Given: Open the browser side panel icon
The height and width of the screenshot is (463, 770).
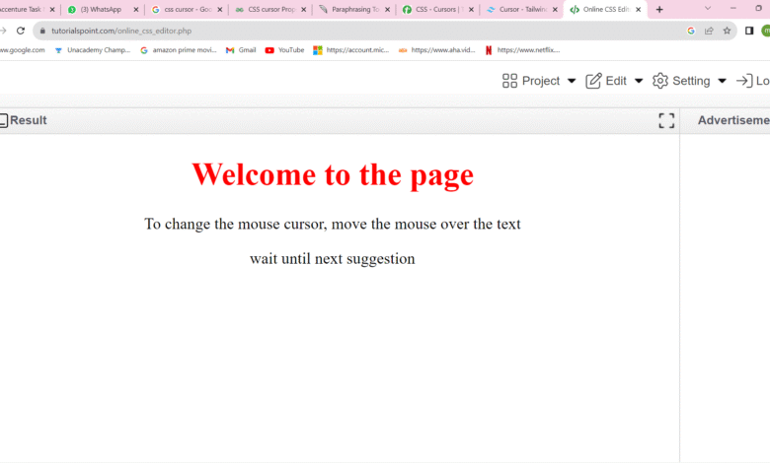Looking at the screenshot, I should (749, 31).
